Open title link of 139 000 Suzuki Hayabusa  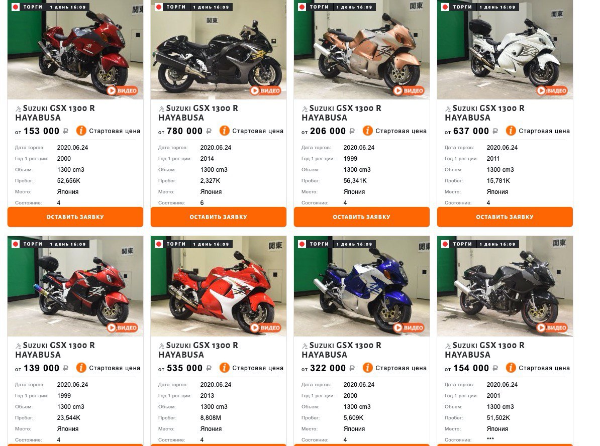coord(55,350)
